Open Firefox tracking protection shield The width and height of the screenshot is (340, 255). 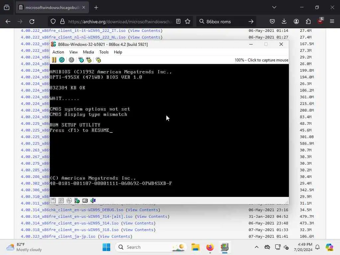(53, 21)
